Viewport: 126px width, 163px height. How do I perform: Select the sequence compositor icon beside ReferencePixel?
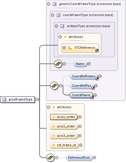pyautogui.click(x=50, y=157)
